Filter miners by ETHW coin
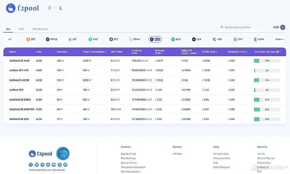Viewport: 290px width, 174px height. (x=135, y=39)
